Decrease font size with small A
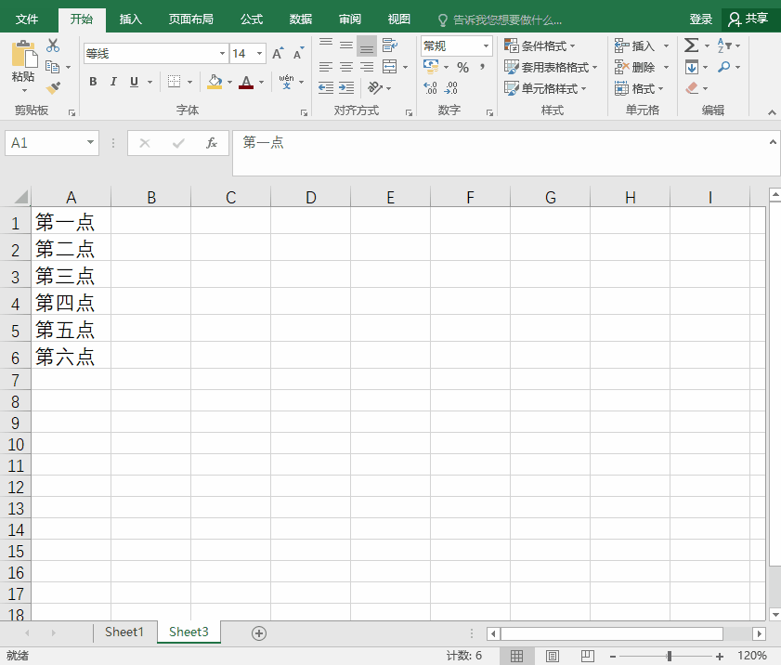Image resolution: width=781 pixels, height=665 pixels. pos(298,53)
